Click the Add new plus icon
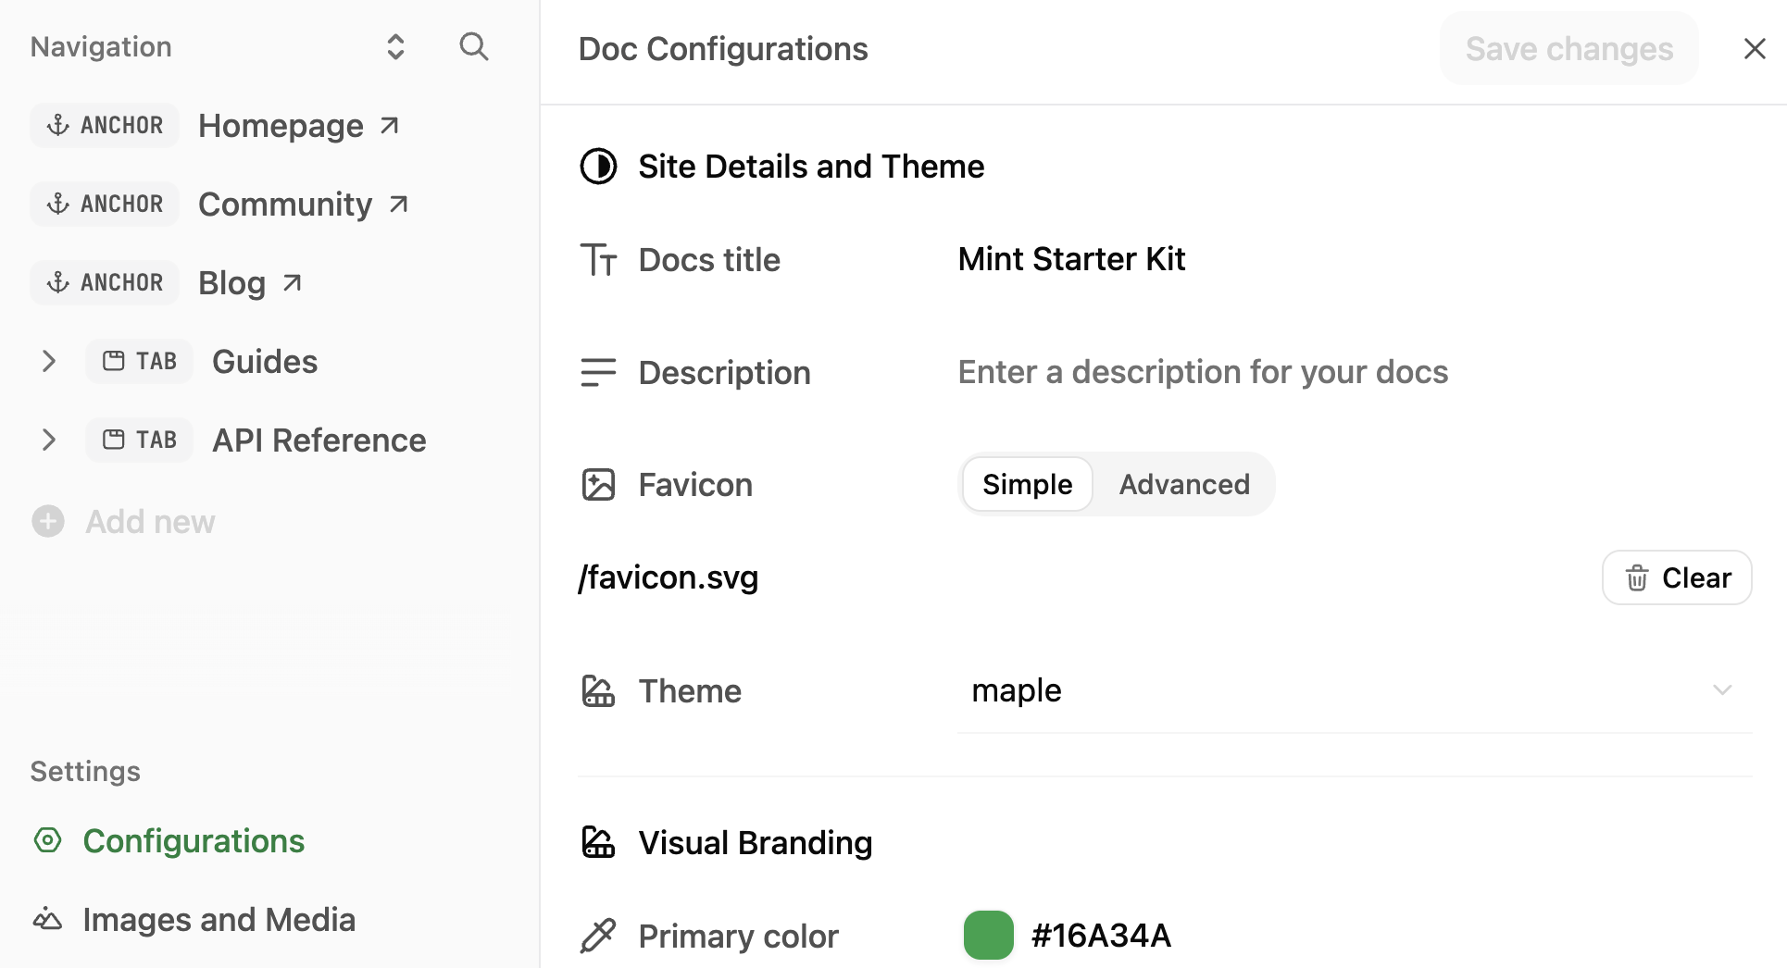This screenshot has width=1787, height=968. click(47, 521)
